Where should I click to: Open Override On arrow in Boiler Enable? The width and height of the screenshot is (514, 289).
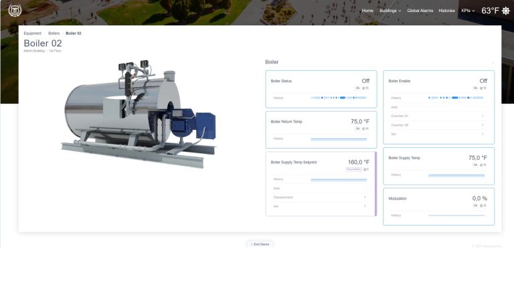pos(483,116)
